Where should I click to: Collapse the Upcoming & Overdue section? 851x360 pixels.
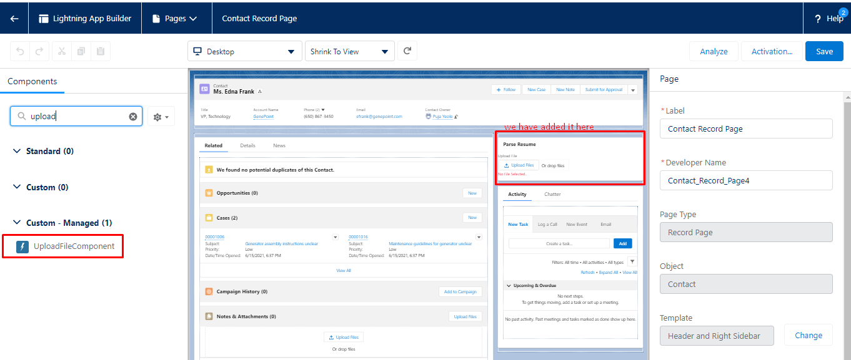pyautogui.click(x=508, y=286)
